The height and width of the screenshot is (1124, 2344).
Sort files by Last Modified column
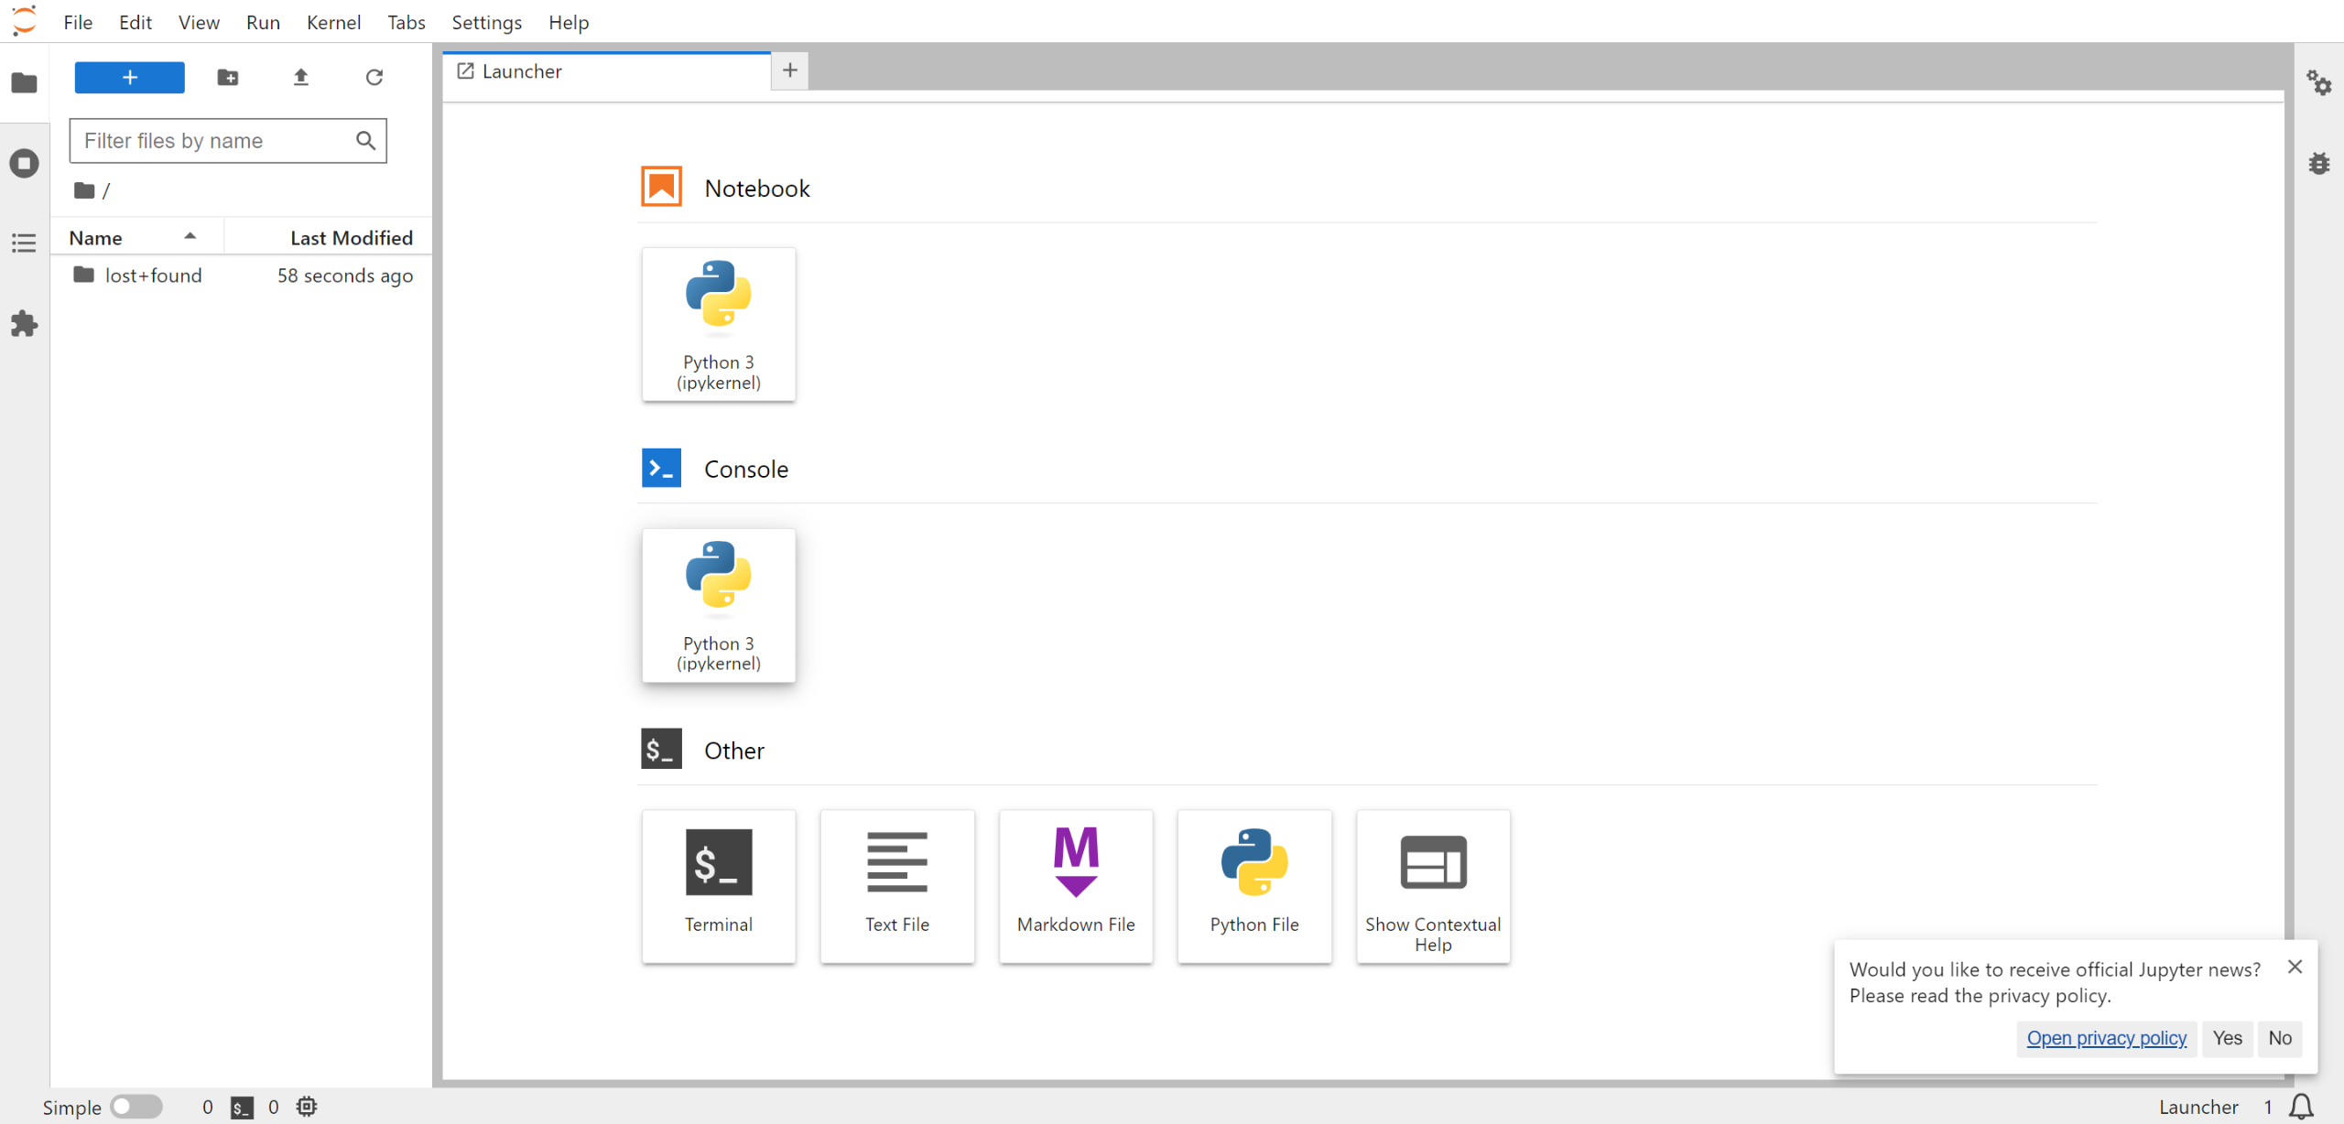point(351,238)
